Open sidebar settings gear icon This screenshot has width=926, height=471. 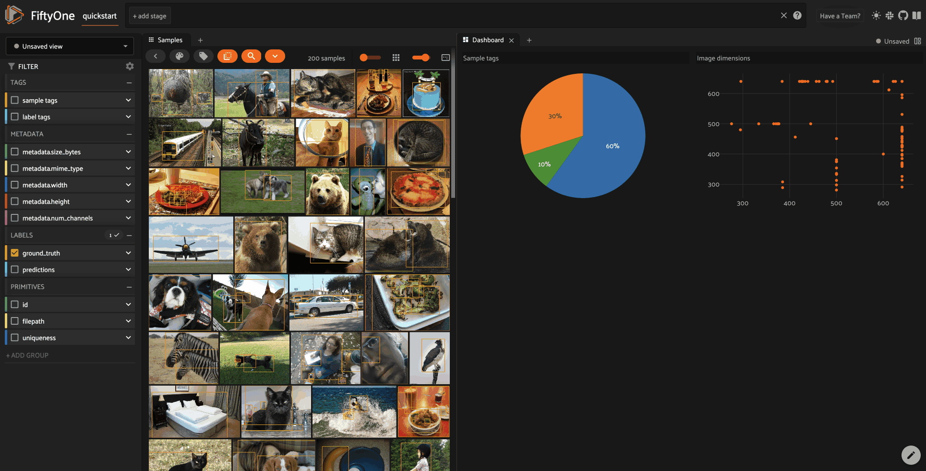point(130,66)
